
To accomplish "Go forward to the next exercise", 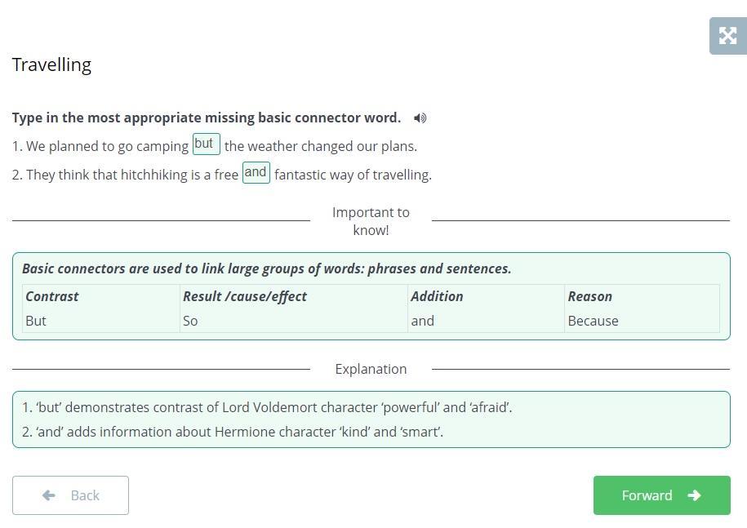I will [661, 495].
